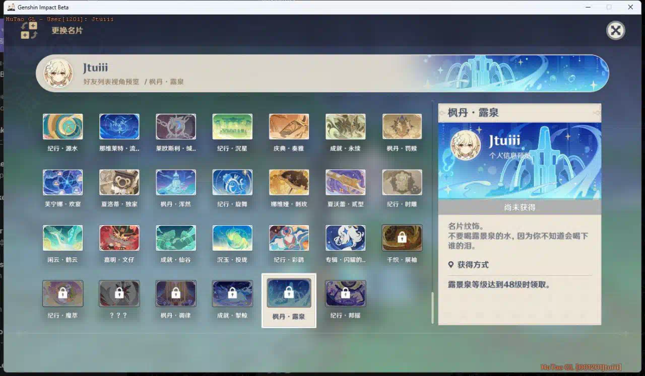Click the highlighted 枫丹·露泉 namecard
645x376 pixels.
click(289, 300)
